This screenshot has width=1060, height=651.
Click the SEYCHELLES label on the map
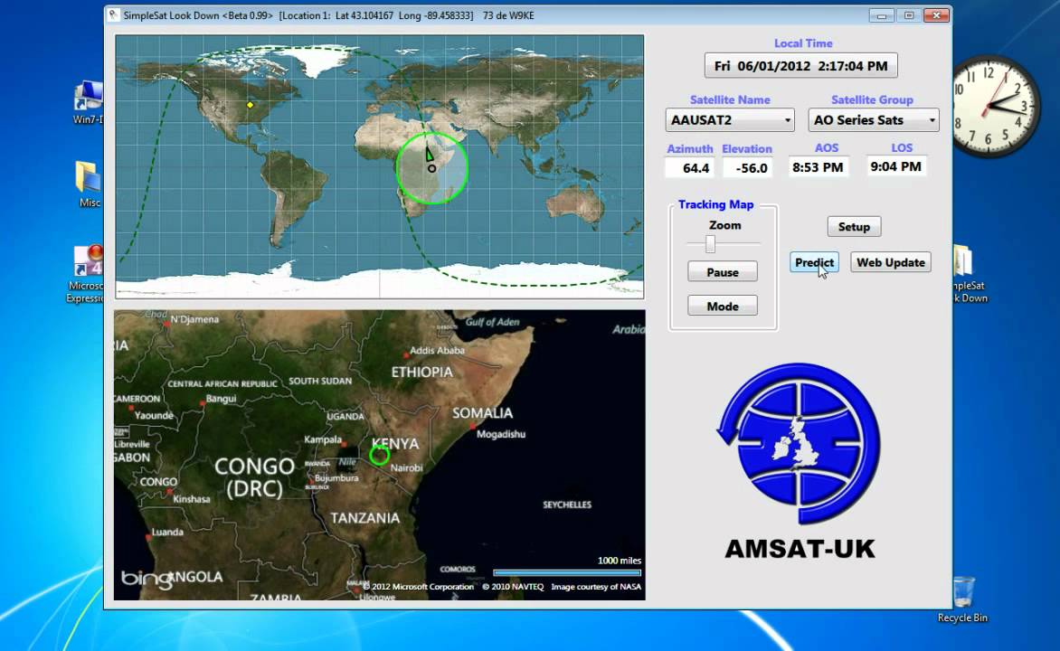pos(566,505)
